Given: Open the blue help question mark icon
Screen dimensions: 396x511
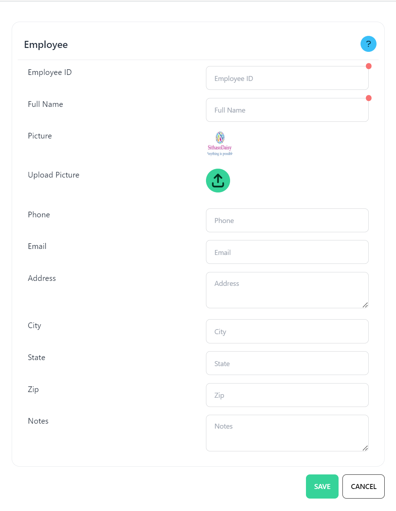Looking at the screenshot, I should point(368,44).
